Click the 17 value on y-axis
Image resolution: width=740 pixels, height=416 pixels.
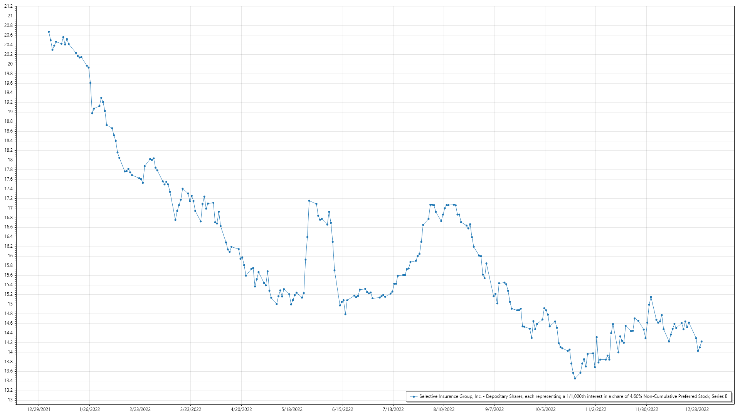[x=10, y=208]
